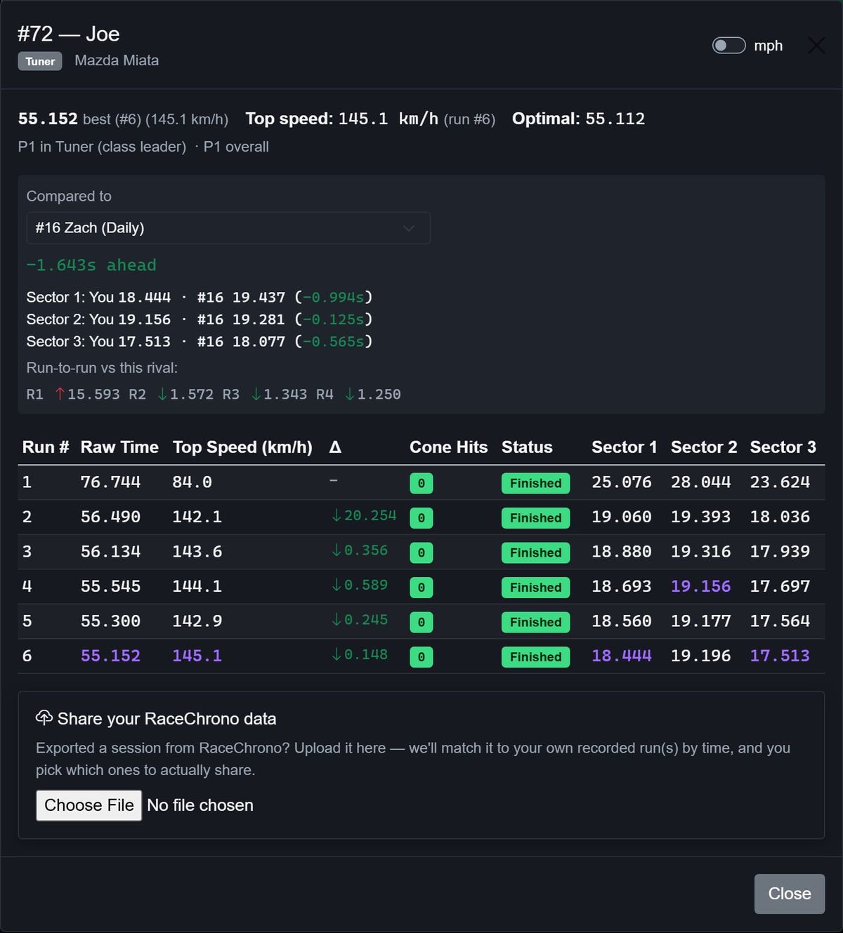Click the 84.0 top speed cell
Image resolution: width=843 pixels, height=933 pixels.
click(192, 482)
